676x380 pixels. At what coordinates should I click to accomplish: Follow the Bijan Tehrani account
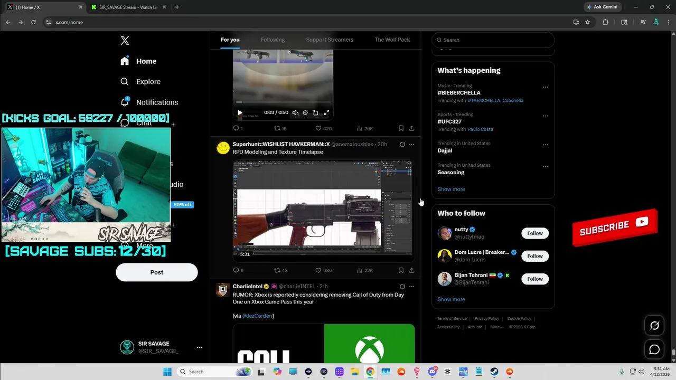click(x=535, y=279)
